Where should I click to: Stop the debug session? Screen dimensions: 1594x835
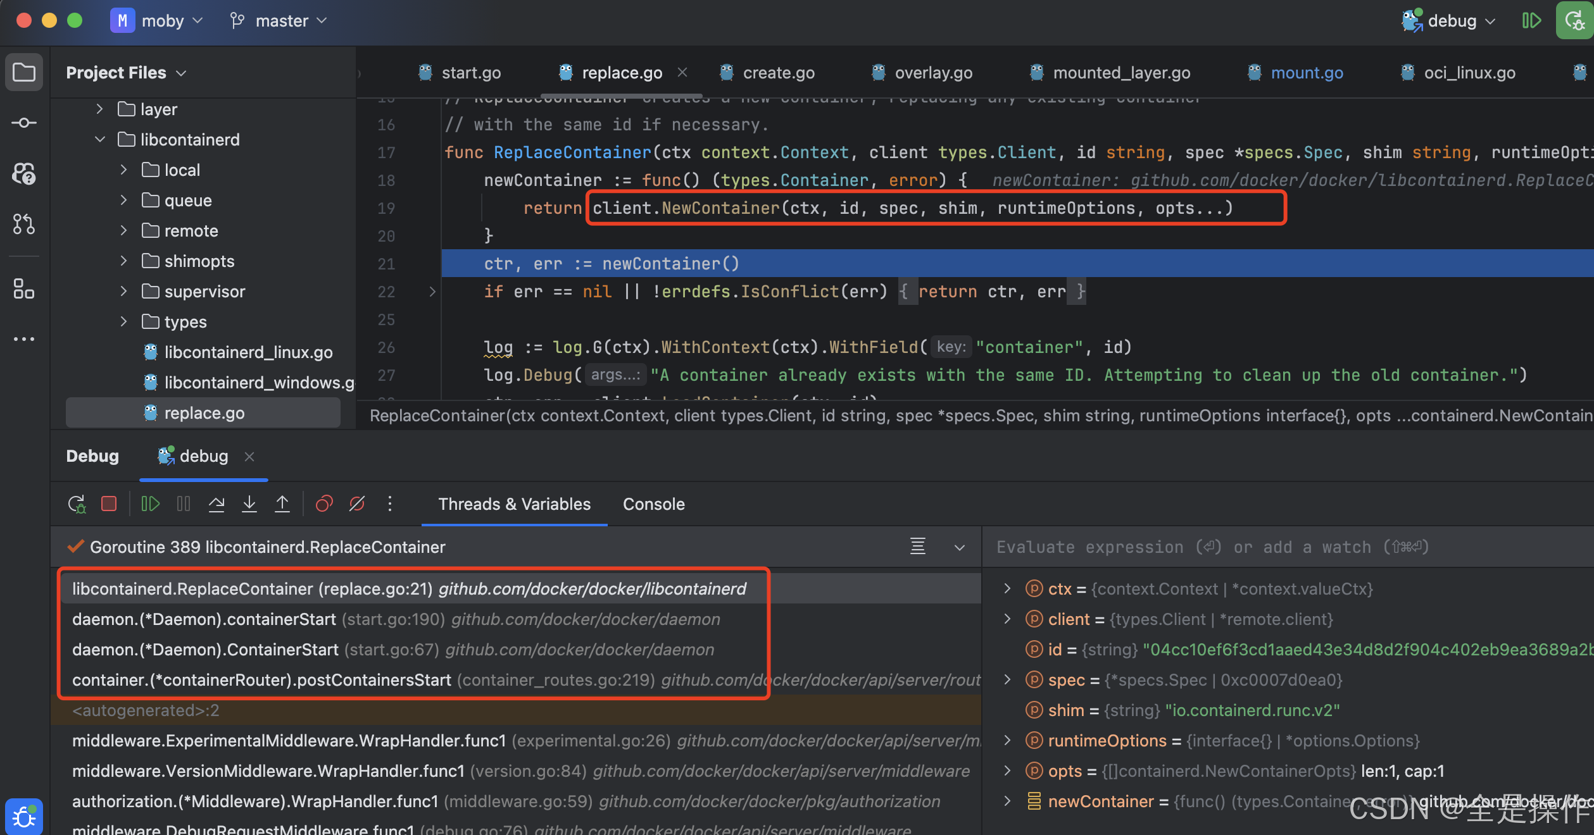pos(109,504)
